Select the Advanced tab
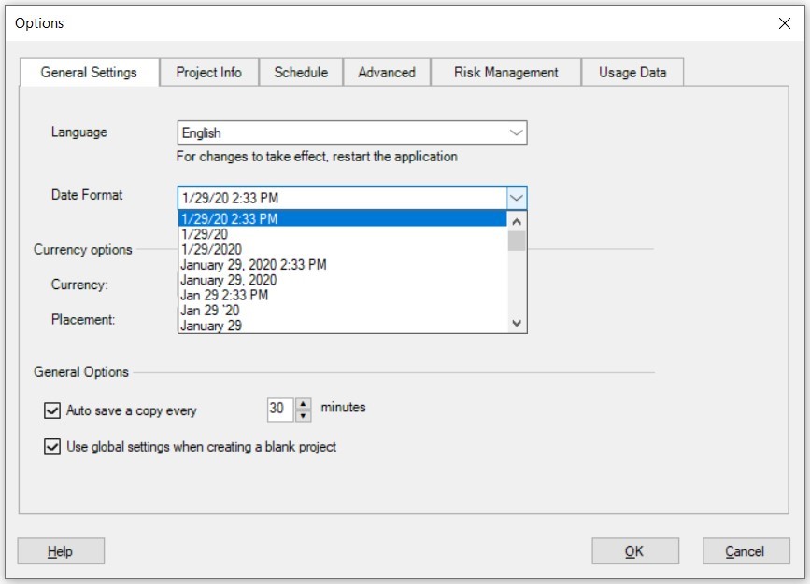Viewport: 810px width, 584px height. [386, 72]
